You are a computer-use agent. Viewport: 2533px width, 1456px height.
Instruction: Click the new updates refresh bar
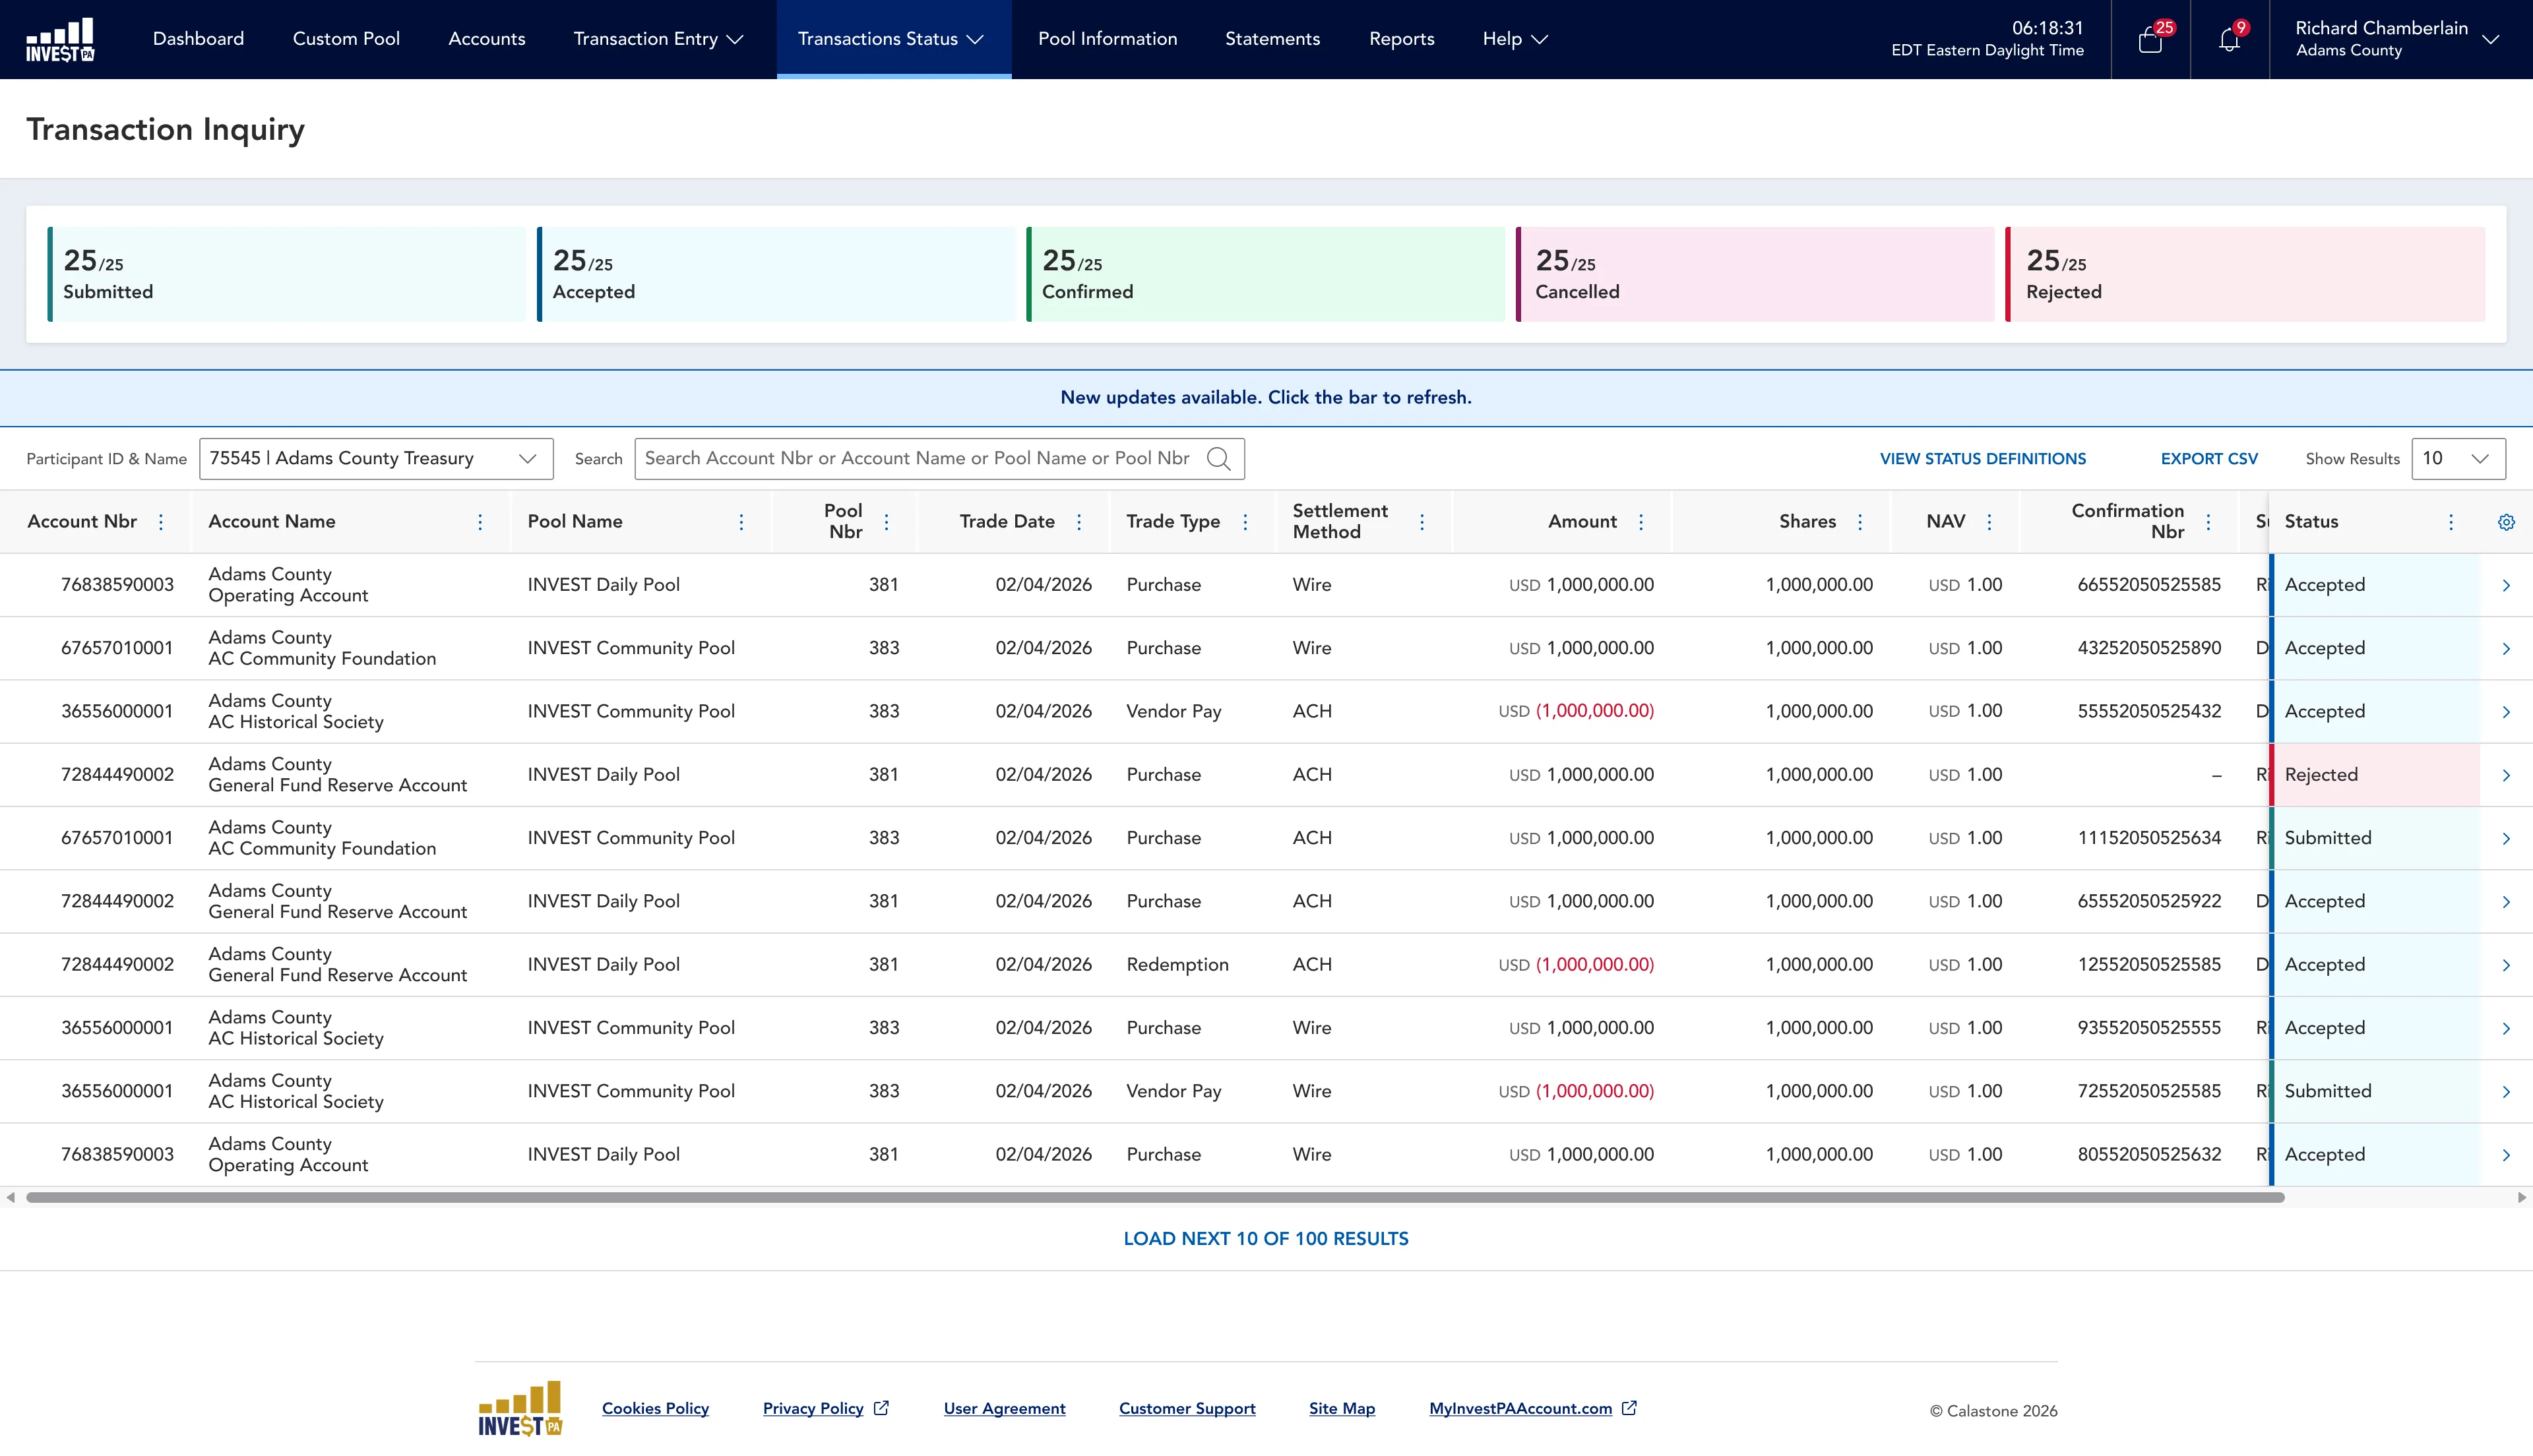point(1266,398)
